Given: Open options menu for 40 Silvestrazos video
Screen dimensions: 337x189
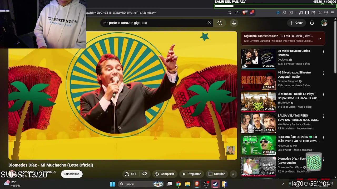Looking at the screenshot, I should [x=324, y=73].
